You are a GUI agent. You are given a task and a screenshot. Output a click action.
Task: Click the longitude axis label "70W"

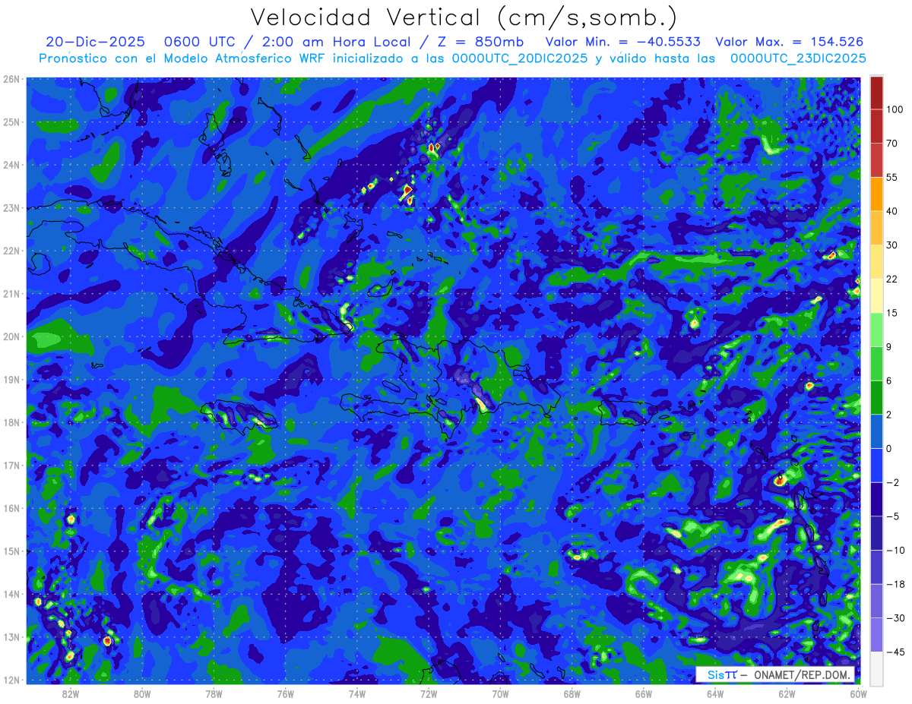(x=500, y=693)
